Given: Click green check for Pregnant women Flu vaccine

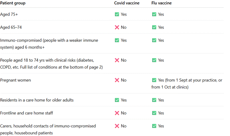Looking at the screenshot, I should [154, 80].
